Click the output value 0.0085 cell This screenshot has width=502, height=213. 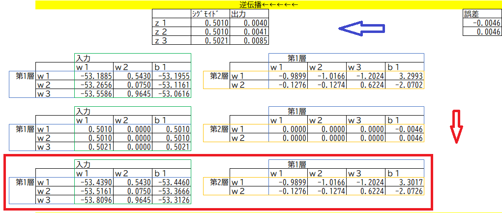tap(249, 40)
